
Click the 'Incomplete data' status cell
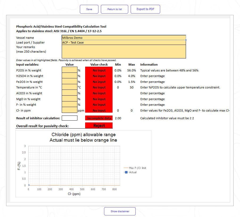point(99,118)
